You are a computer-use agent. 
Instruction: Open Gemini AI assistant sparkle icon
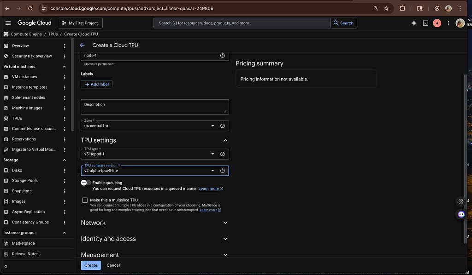(414, 23)
